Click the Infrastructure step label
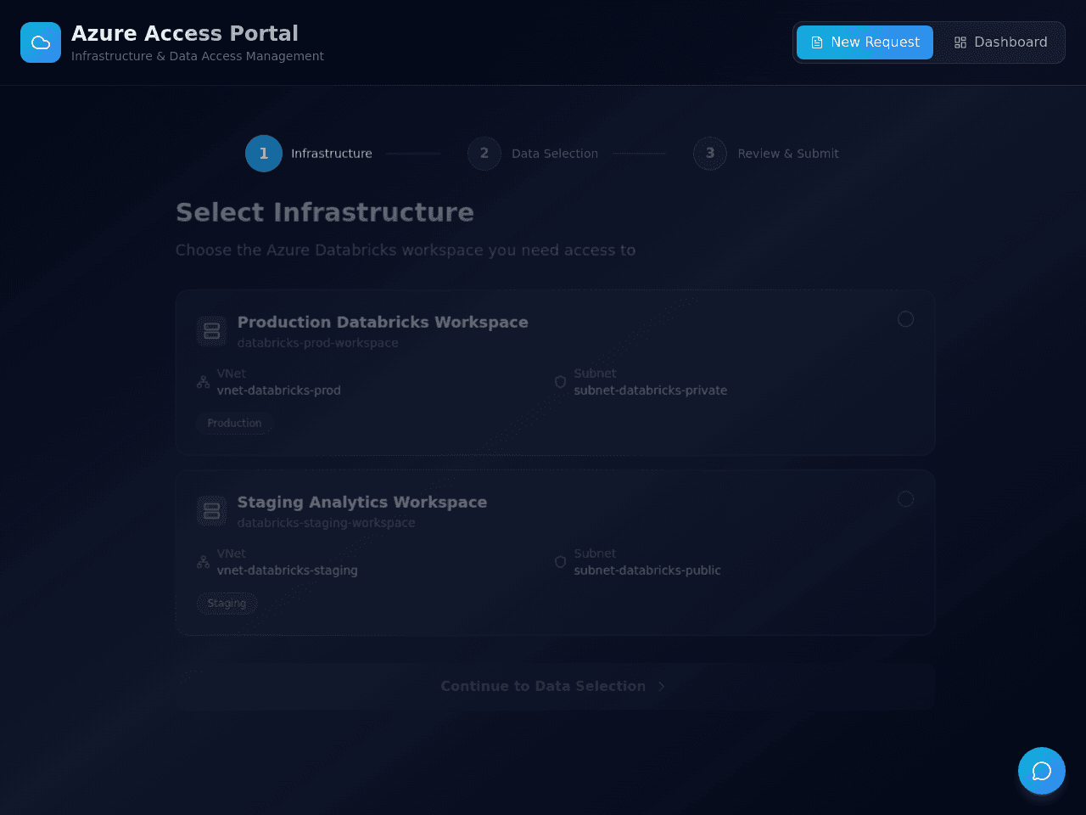The image size is (1086, 815). (x=332, y=154)
